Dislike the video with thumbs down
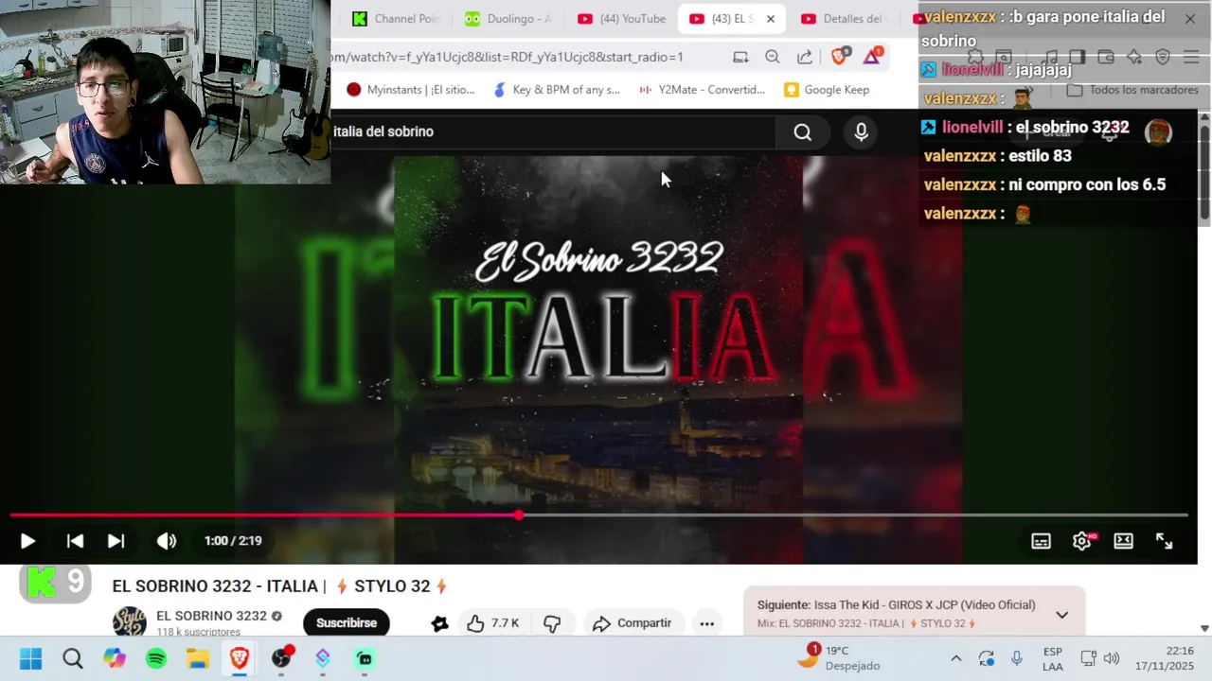The width and height of the screenshot is (1212, 681). pos(552,623)
